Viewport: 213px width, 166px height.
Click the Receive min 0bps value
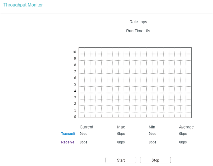tap(152, 142)
